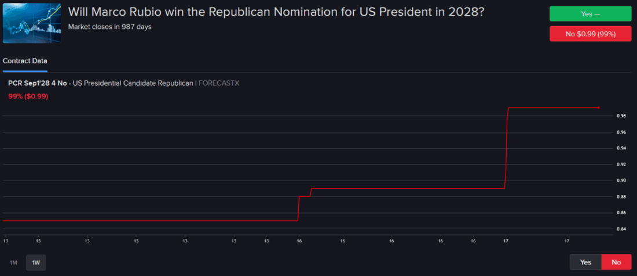Click the endpoint dot on the price line
637x276 pixels.
click(x=598, y=108)
